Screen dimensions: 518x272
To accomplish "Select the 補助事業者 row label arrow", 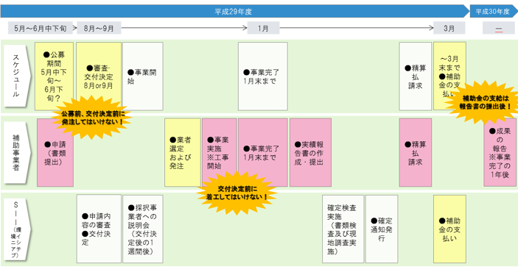I will [x=17, y=153].
